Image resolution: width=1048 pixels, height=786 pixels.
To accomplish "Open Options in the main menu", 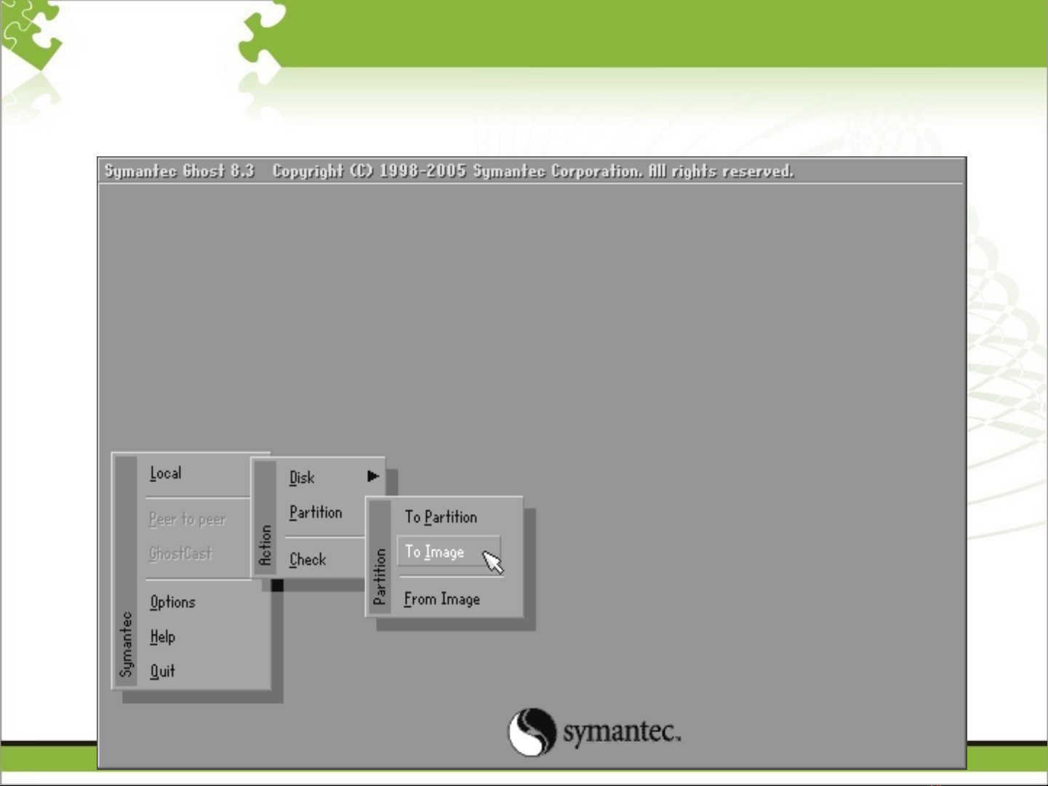I will point(172,602).
